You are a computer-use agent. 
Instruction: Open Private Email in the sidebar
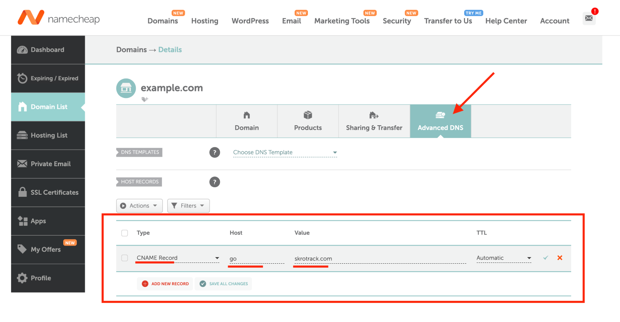48,164
